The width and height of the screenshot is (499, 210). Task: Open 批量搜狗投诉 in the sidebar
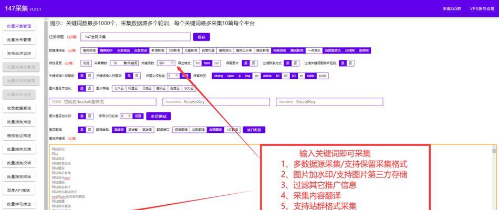pyautogui.click(x=19, y=163)
